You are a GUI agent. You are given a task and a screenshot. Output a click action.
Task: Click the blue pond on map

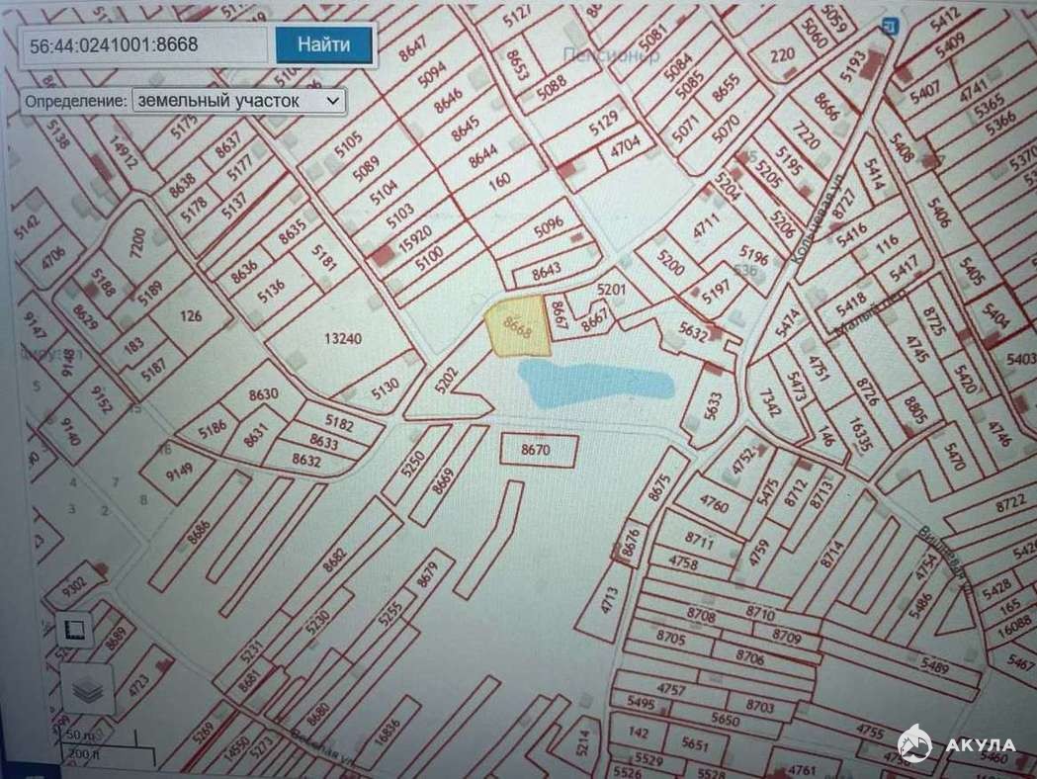coord(591,385)
